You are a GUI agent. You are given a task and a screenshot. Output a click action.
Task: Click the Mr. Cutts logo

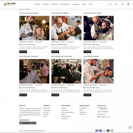[x=10, y=4]
